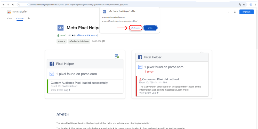Reload the current page
Image resolution: width=258 pixels, height=129 pixels.
point(13,5)
